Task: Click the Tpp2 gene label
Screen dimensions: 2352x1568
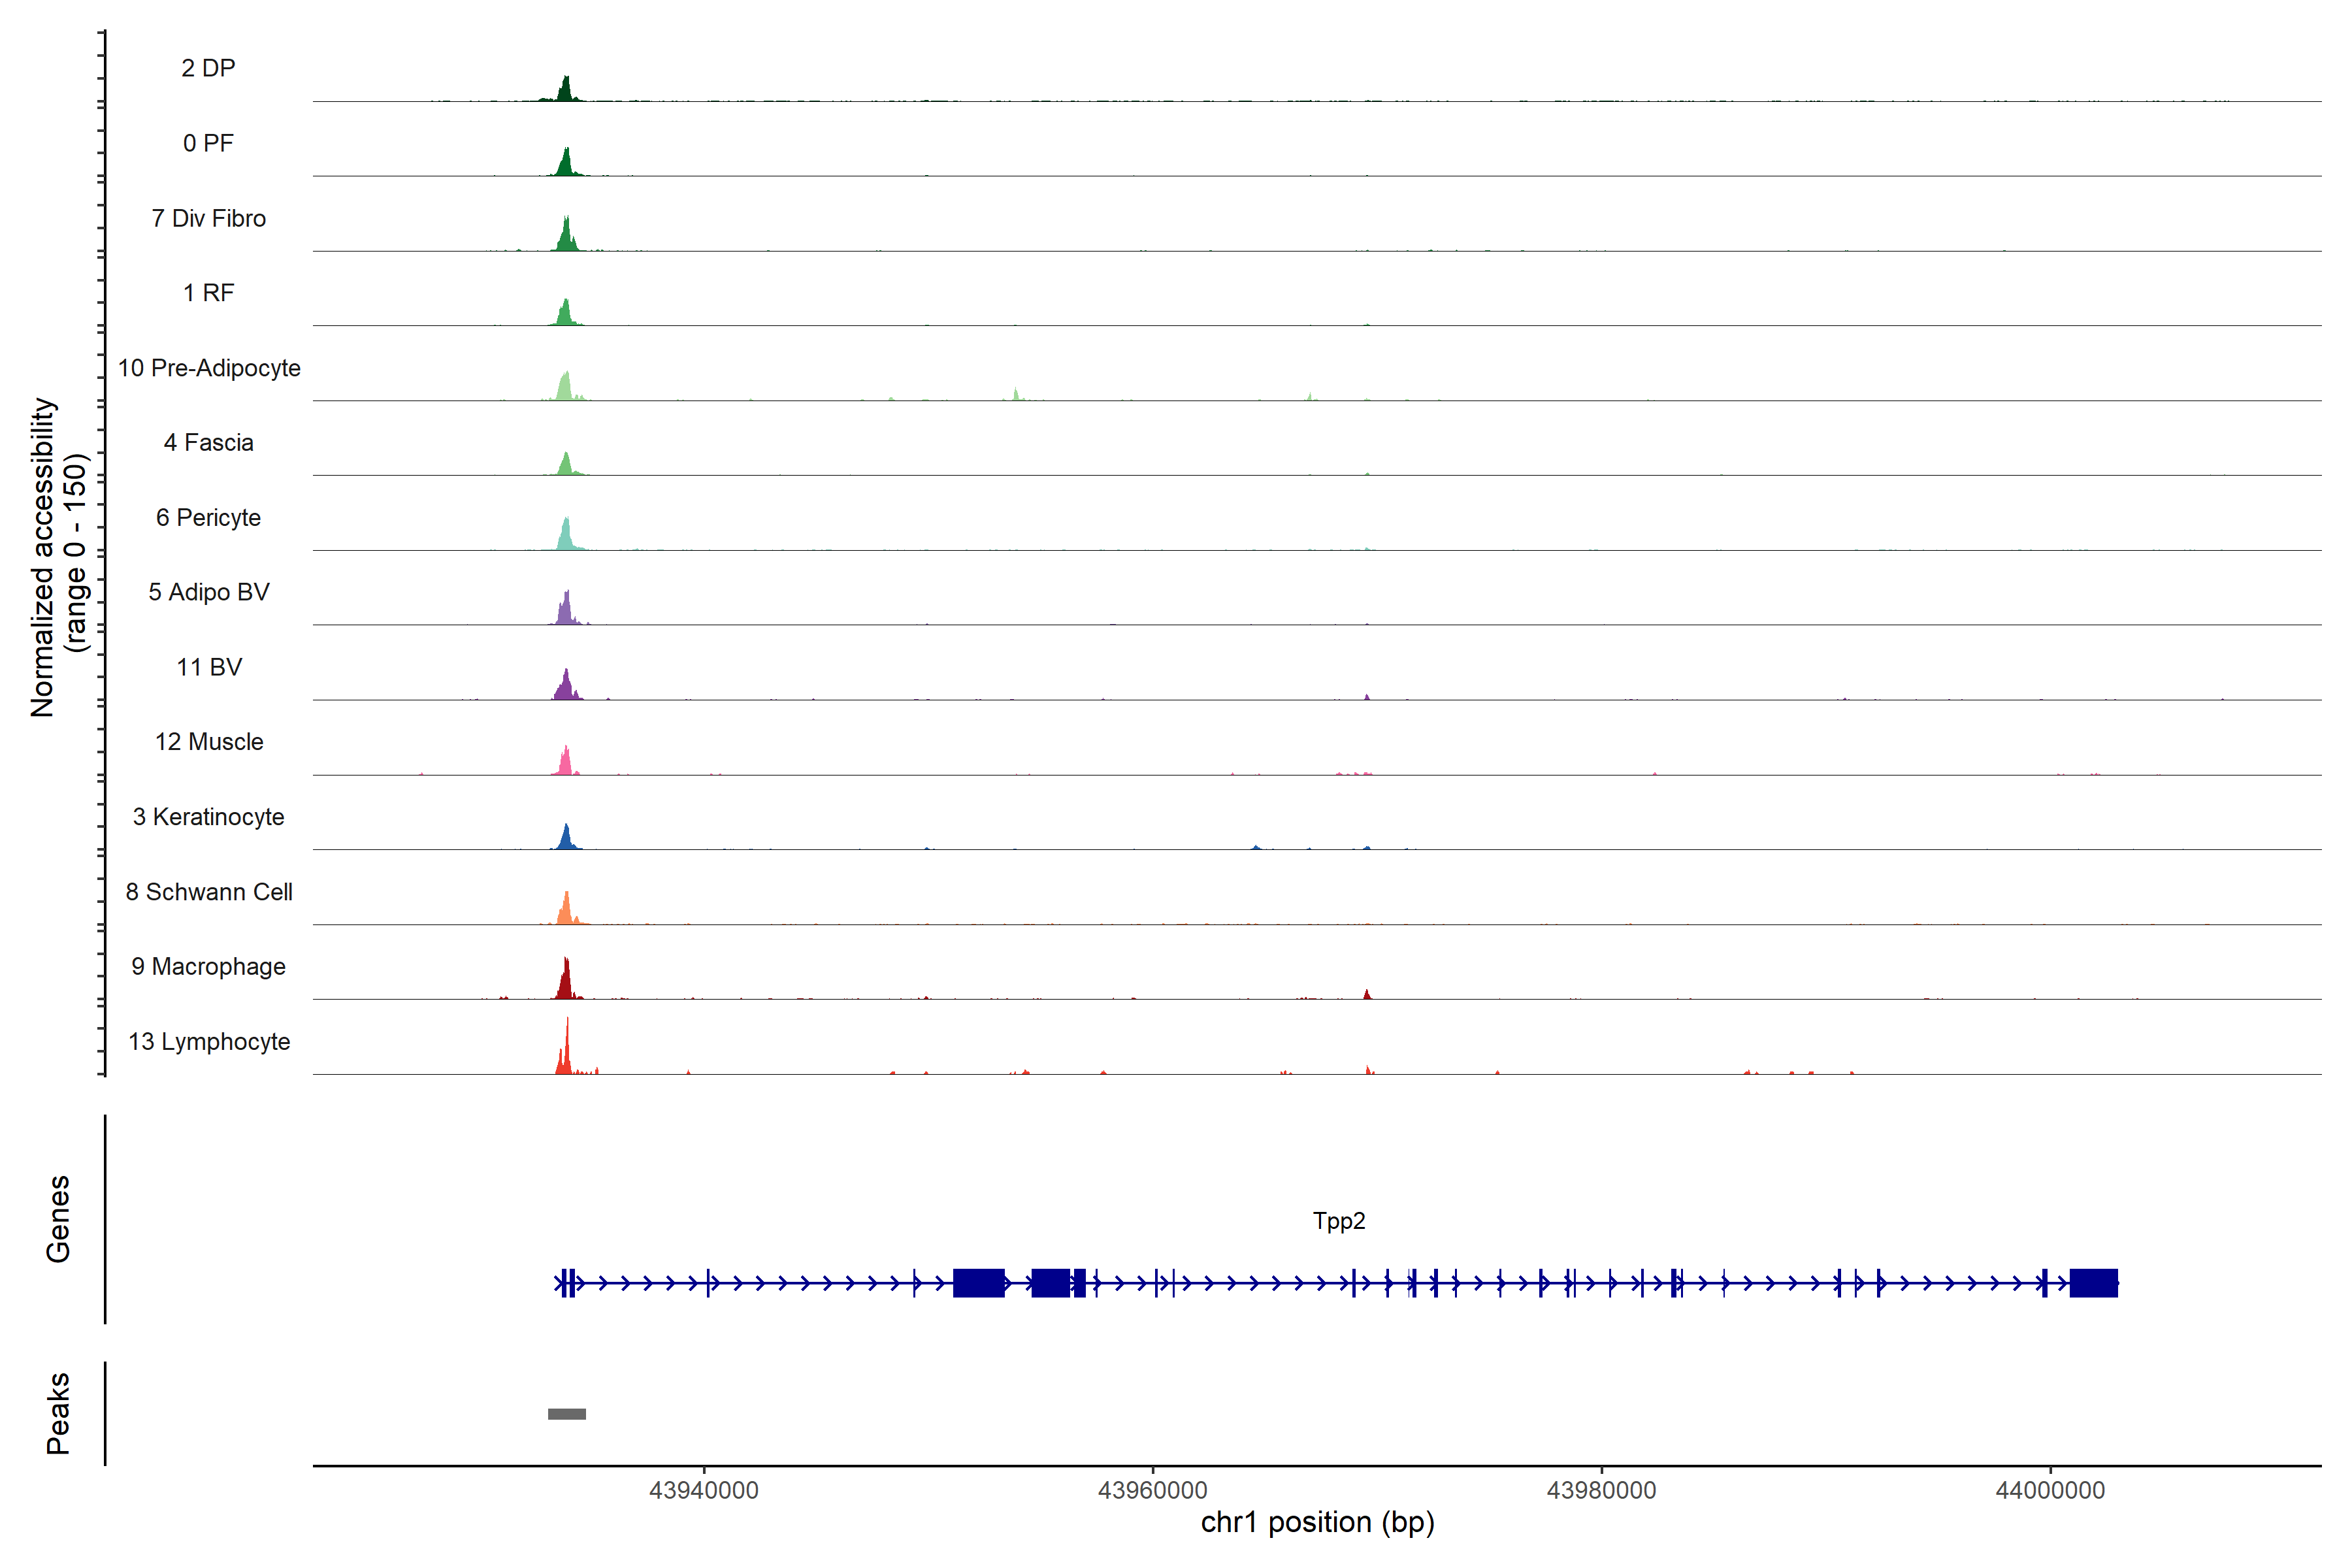Action: tap(1338, 1221)
